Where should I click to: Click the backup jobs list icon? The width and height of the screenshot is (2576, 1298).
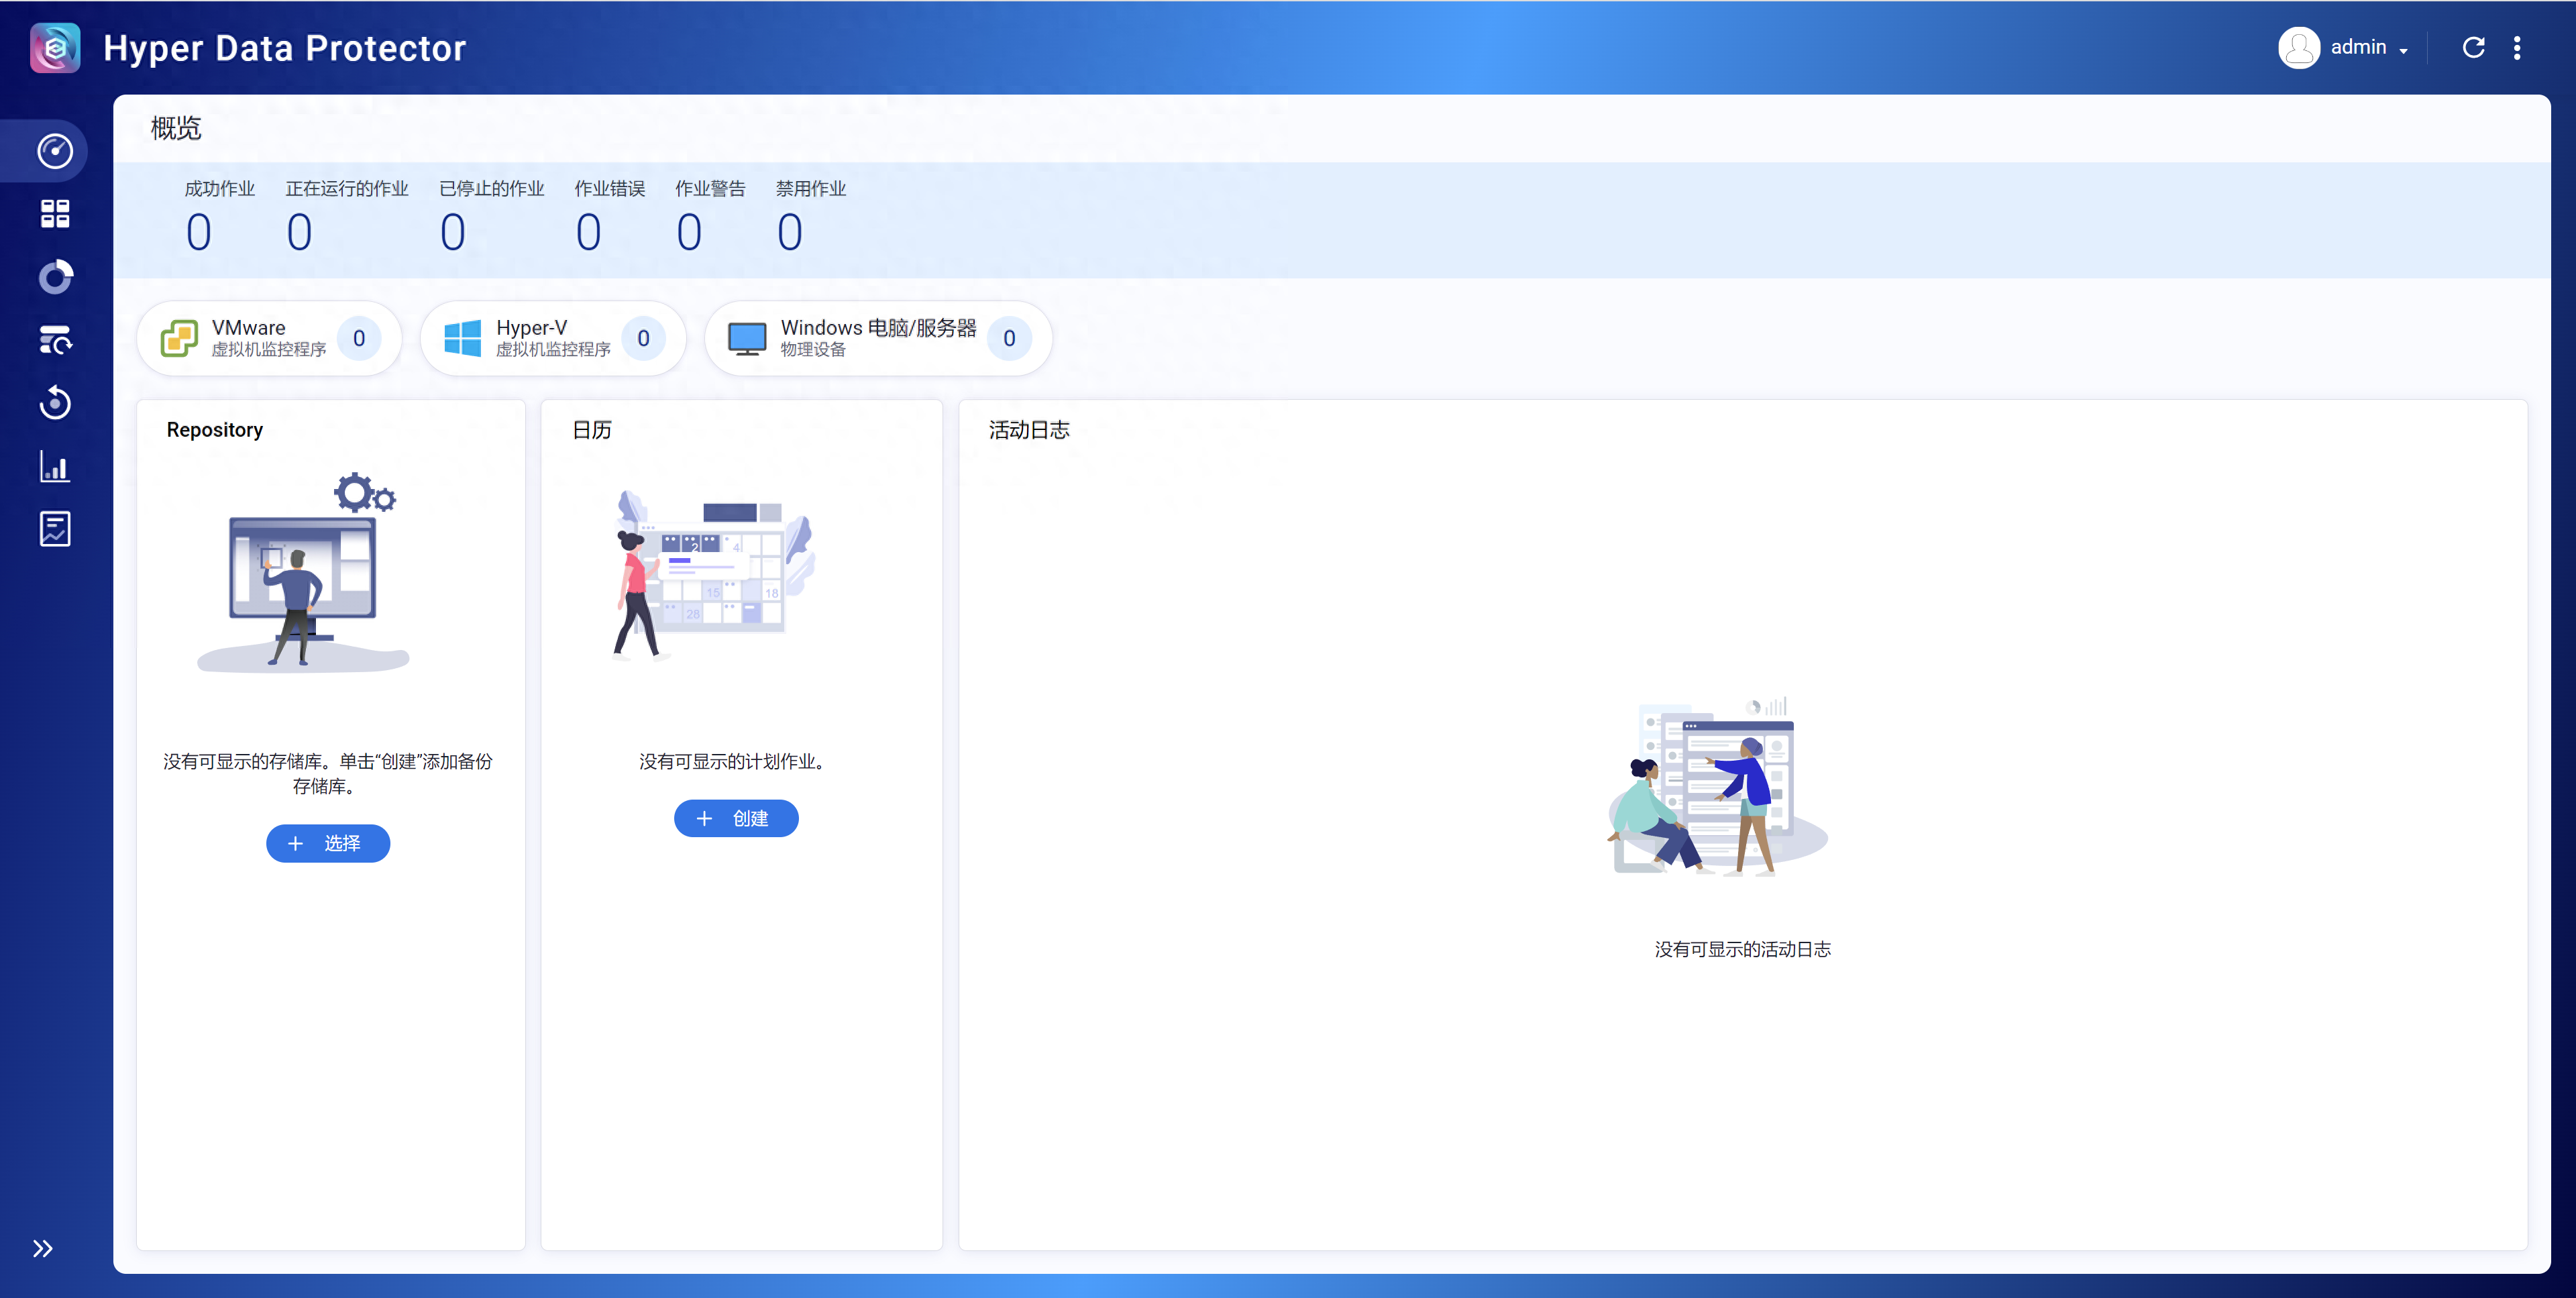[x=55, y=340]
